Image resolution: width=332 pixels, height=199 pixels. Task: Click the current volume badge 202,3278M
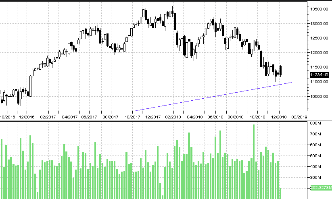[321, 188]
